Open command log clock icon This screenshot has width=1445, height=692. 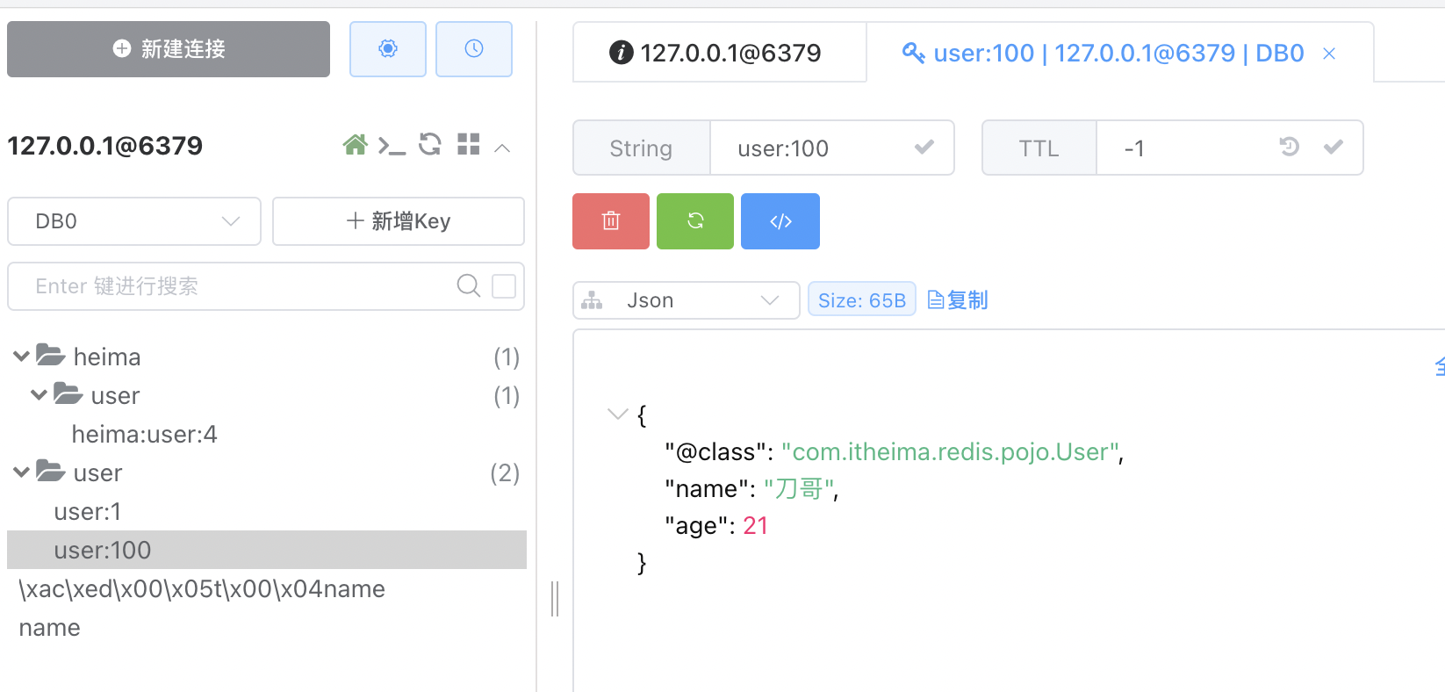point(474,49)
